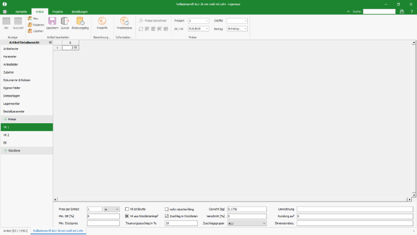Click the ingenious logo icon
417x235 pixels.
5,4
